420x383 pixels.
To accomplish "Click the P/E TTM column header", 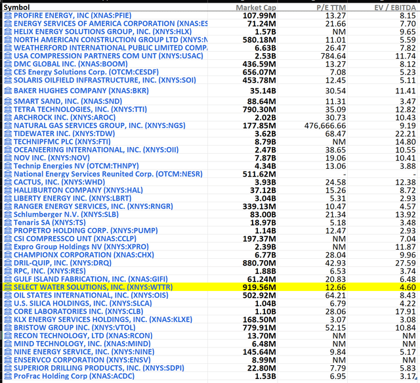I will click(331, 8).
